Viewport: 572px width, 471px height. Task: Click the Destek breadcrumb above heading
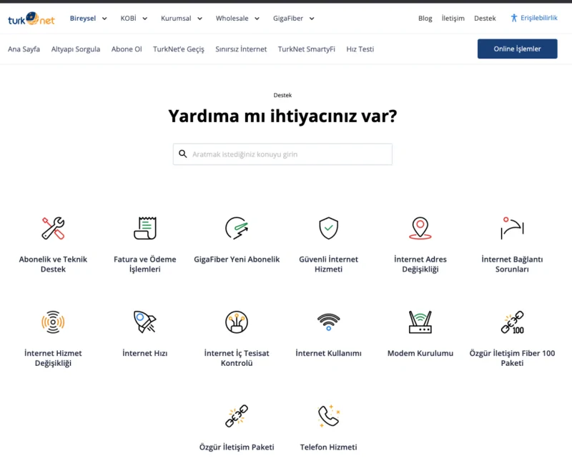point(282,95)
